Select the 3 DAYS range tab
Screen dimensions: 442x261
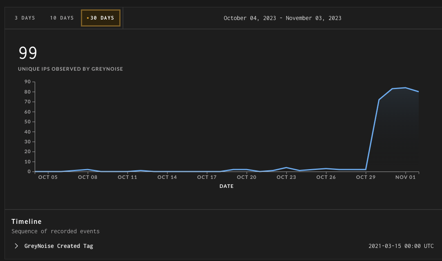(25, 18)
